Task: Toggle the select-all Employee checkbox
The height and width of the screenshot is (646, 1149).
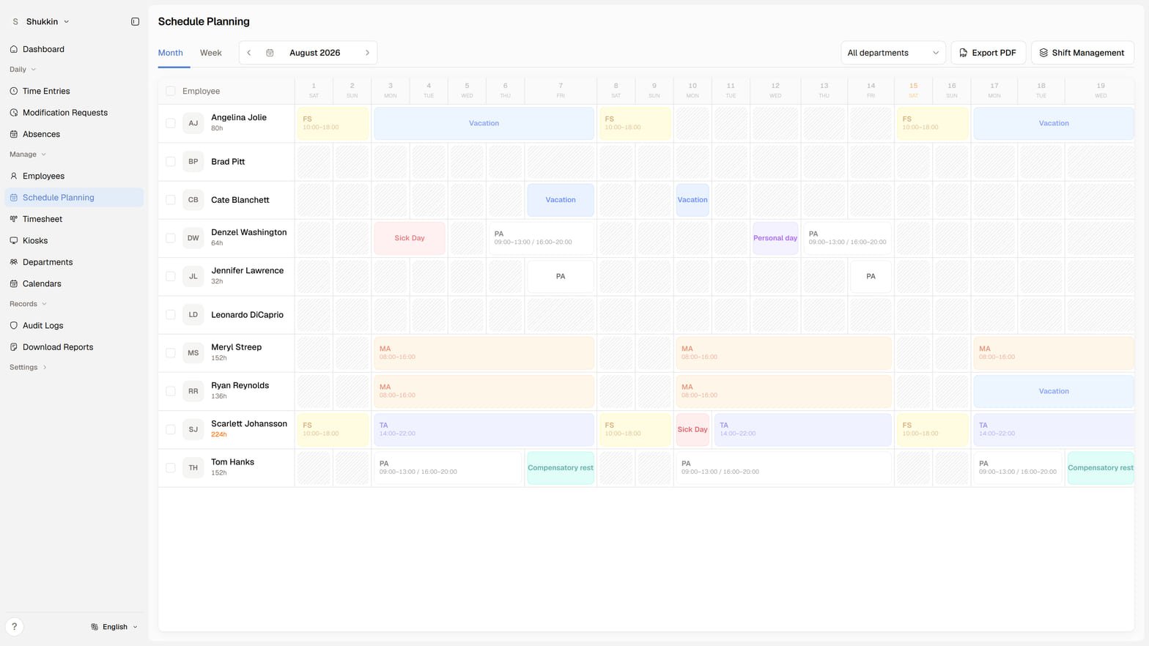Action: click(x=171, y=91)
